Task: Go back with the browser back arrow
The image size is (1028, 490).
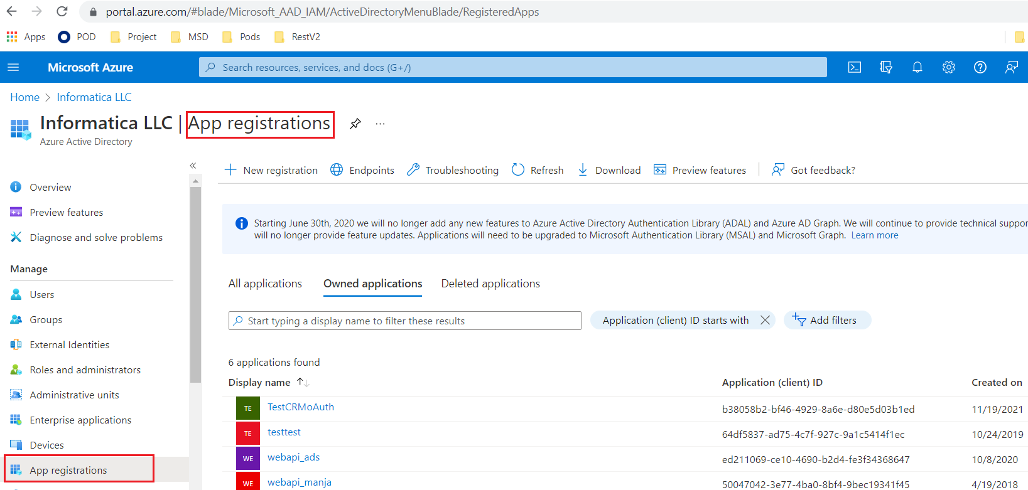Action: 12,11
